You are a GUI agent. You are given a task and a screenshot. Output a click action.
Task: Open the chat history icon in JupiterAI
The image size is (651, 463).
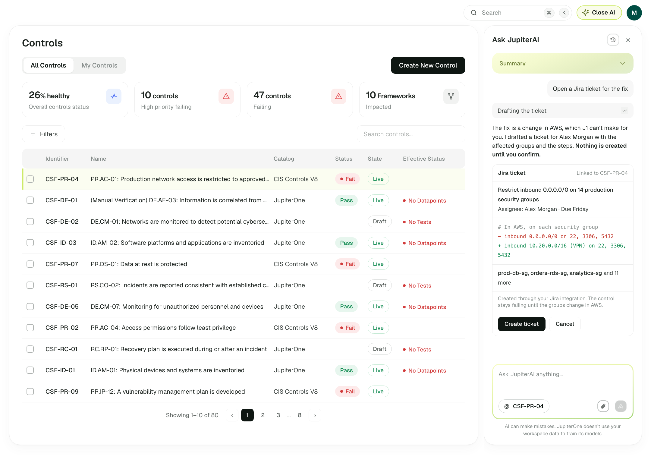[x=613, y=40]
